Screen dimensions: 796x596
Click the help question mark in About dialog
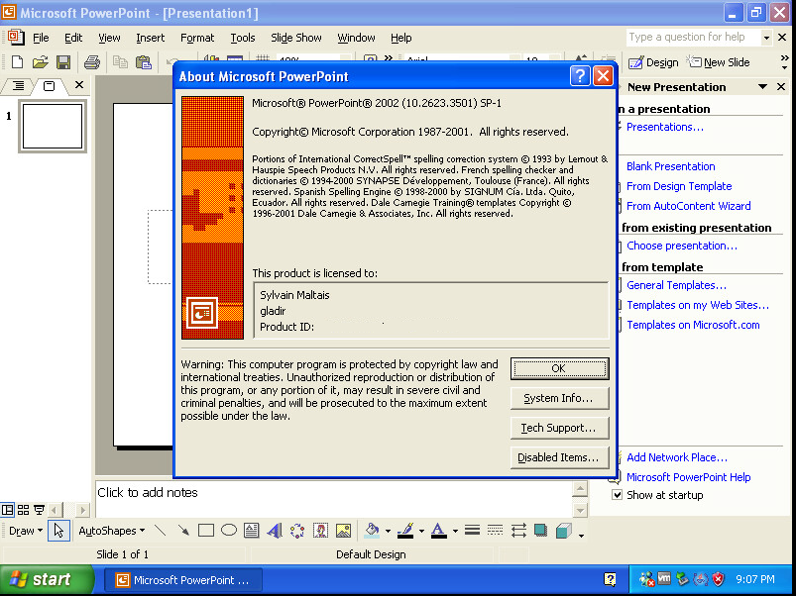click(580, 76)
